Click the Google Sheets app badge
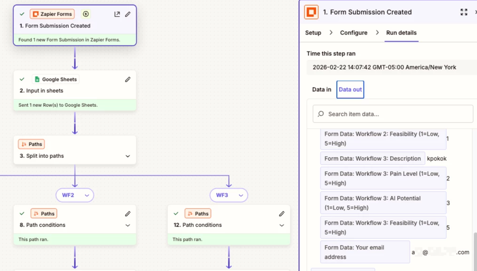The height and width of the screenshot is (271, 477). tap(55, 79)
